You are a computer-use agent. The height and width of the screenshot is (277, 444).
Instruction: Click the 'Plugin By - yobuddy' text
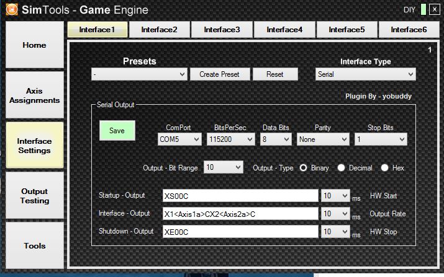pos(378,97)
